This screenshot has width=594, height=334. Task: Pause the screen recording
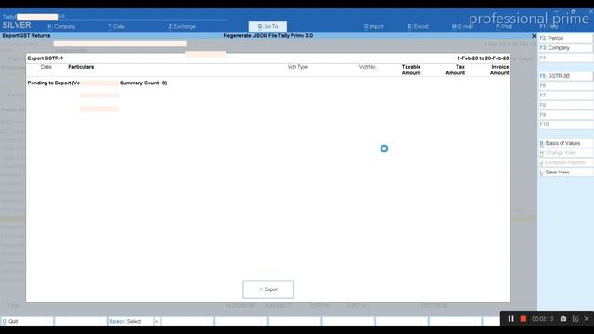tap(510, 319)
